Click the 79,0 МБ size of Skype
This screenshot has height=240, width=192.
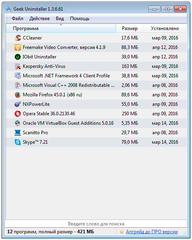pyautogui.click(x=129, y=142)
